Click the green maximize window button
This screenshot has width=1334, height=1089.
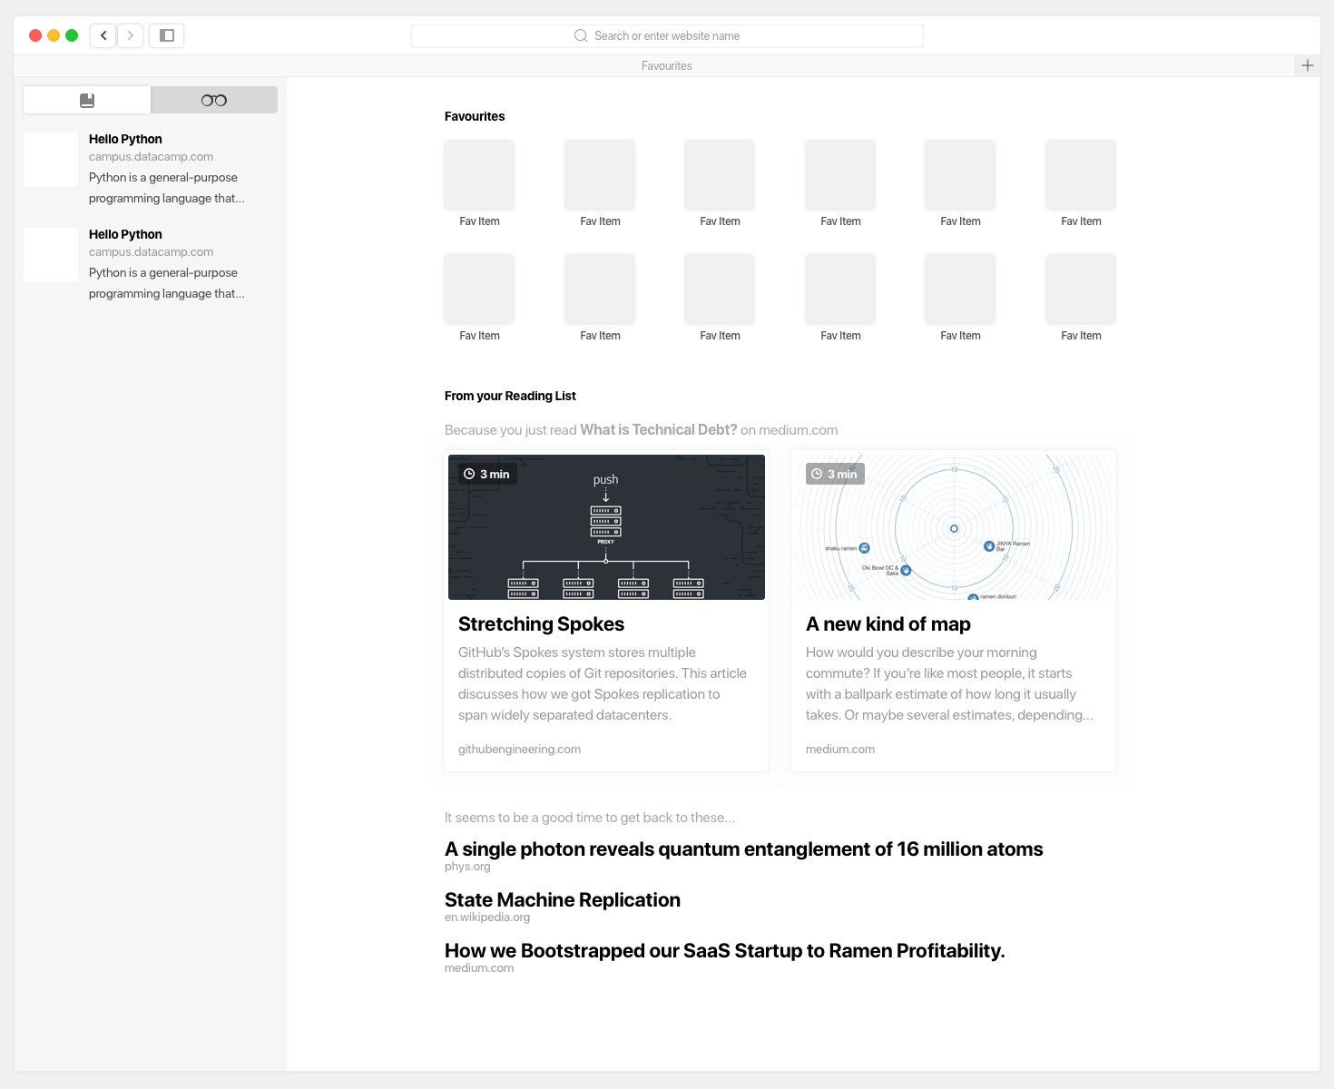click(x=72, y=35)
